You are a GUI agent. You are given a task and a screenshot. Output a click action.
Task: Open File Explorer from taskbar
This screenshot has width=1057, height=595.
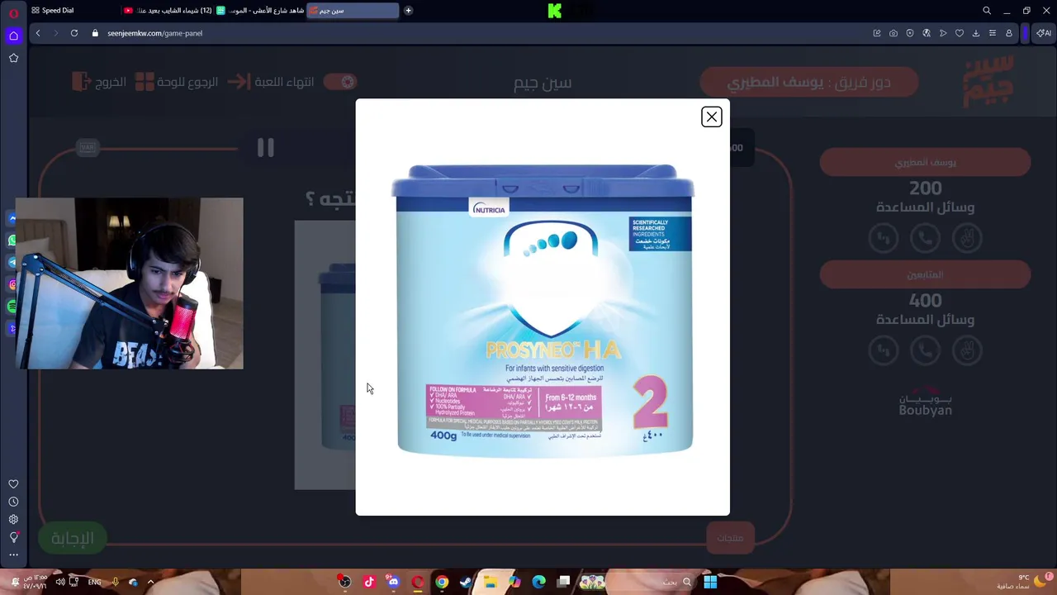click(x=491, y=582)
